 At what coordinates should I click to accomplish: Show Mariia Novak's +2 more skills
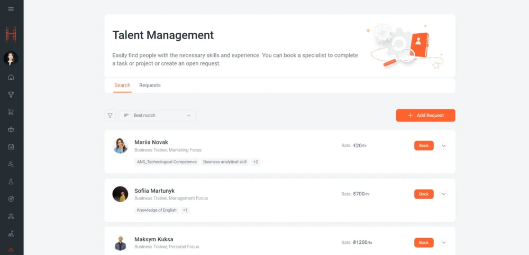(x=256, y=162)
